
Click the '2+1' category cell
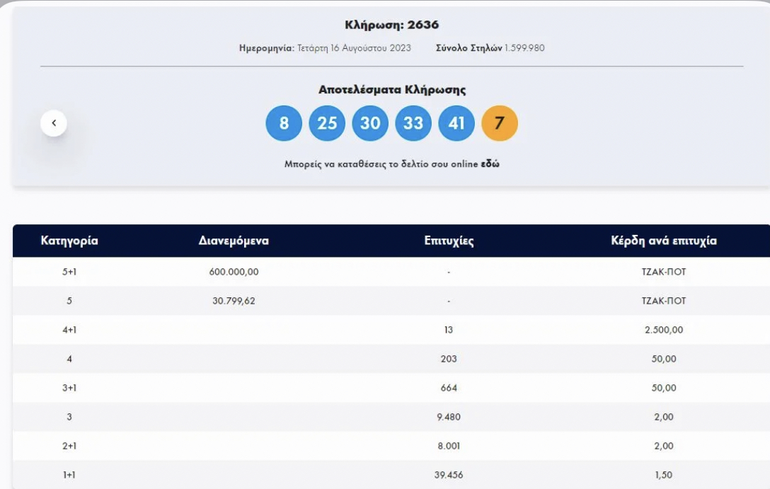[x=69, y=446]
